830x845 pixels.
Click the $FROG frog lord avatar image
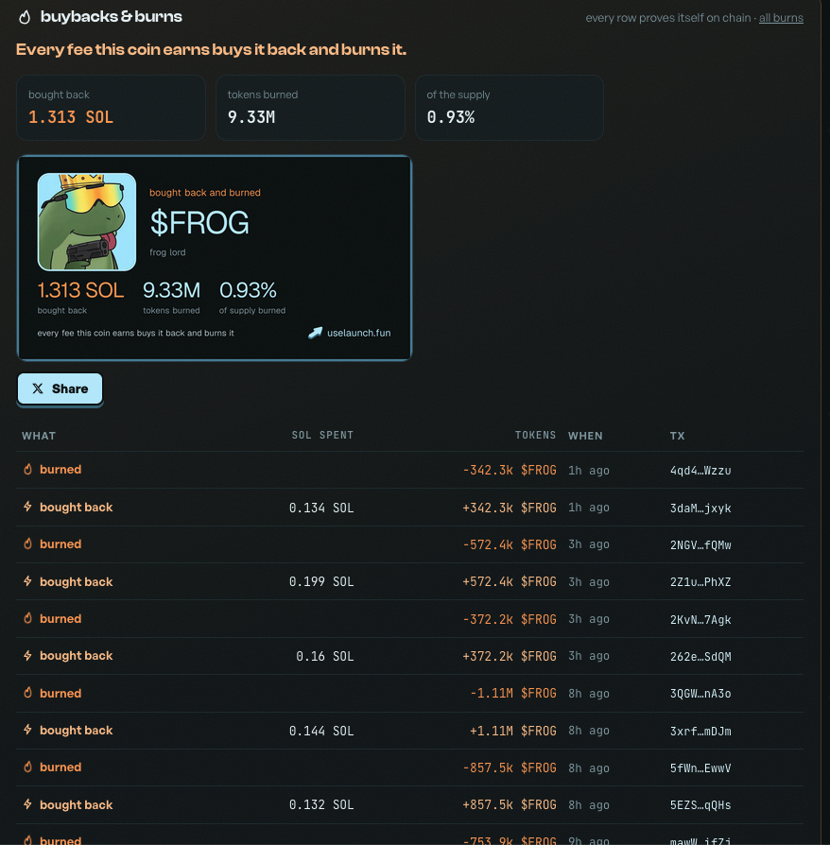(87, 221)
